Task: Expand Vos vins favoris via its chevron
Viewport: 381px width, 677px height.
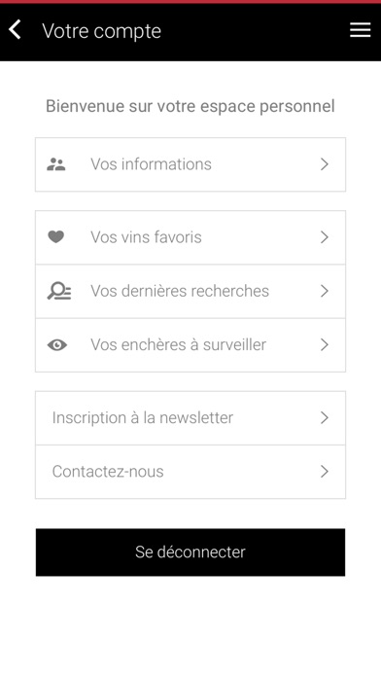Action: [x=325, y=237]
